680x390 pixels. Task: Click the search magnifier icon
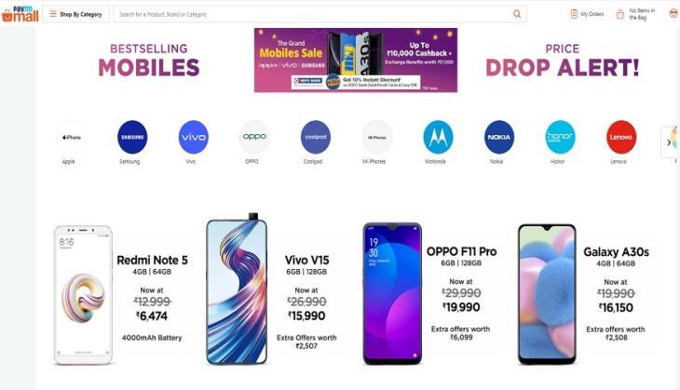pos(517,14)
